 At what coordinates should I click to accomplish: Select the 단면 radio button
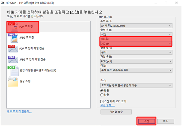[102, 91]
